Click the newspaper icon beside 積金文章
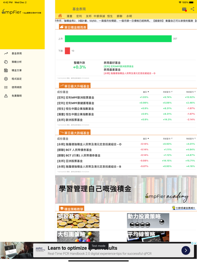This screenshot has height=263, width=197. coord(6,70)
